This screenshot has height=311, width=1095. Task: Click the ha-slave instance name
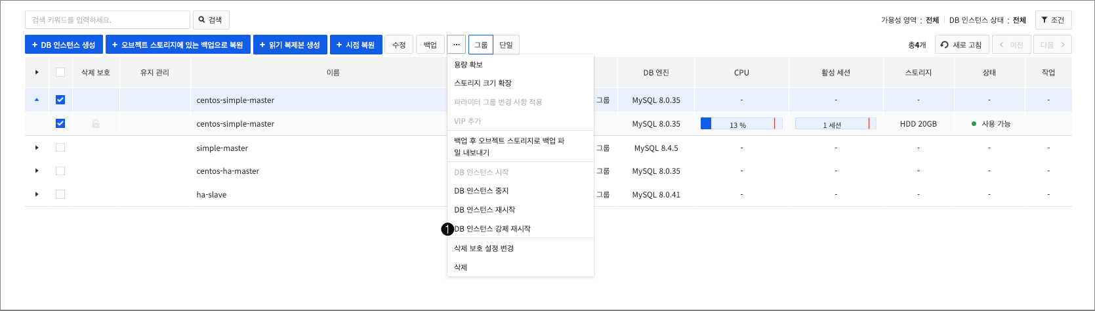[211, 194]
